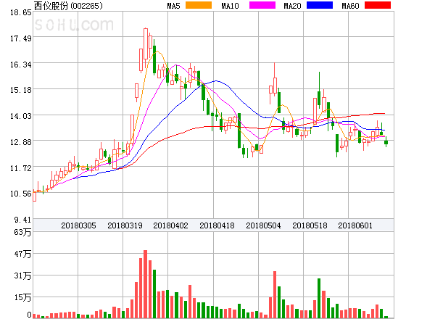This screenshot has width=435, height=319.
Task: Click the 9.41 price axis label
Action: point(22,220)
